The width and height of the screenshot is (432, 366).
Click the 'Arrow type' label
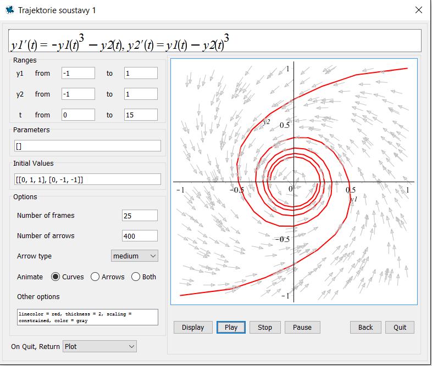point(34,256)
